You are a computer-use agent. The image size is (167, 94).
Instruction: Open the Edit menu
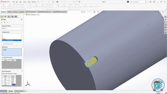click(x=17, y=2)
